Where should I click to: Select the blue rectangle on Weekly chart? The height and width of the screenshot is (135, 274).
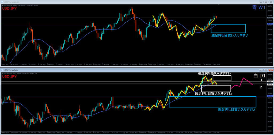coord(228,24)
